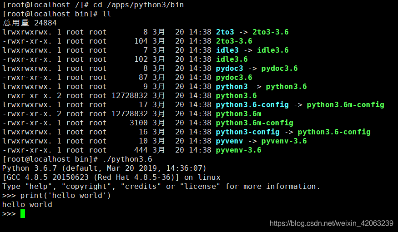Click the cyan idle3 symlink name
Viewport: 398px width, 232px height.
coord(227,50)
